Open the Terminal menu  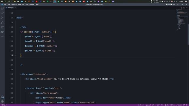coord(32,4)
